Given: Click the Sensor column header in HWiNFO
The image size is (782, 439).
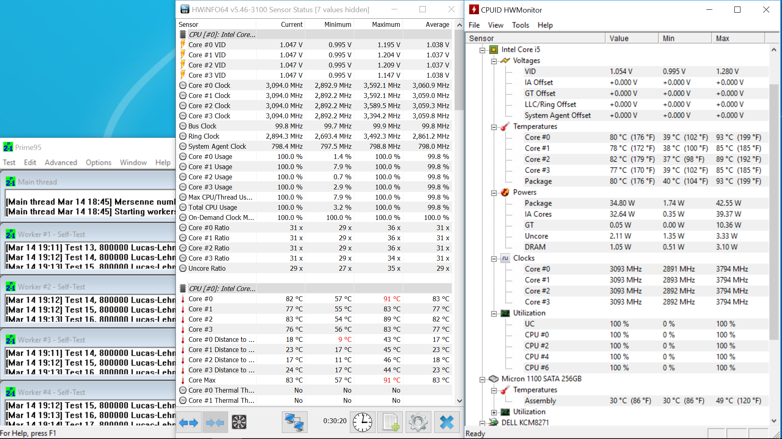Looking at the screenshot, I should click(216, 24).
